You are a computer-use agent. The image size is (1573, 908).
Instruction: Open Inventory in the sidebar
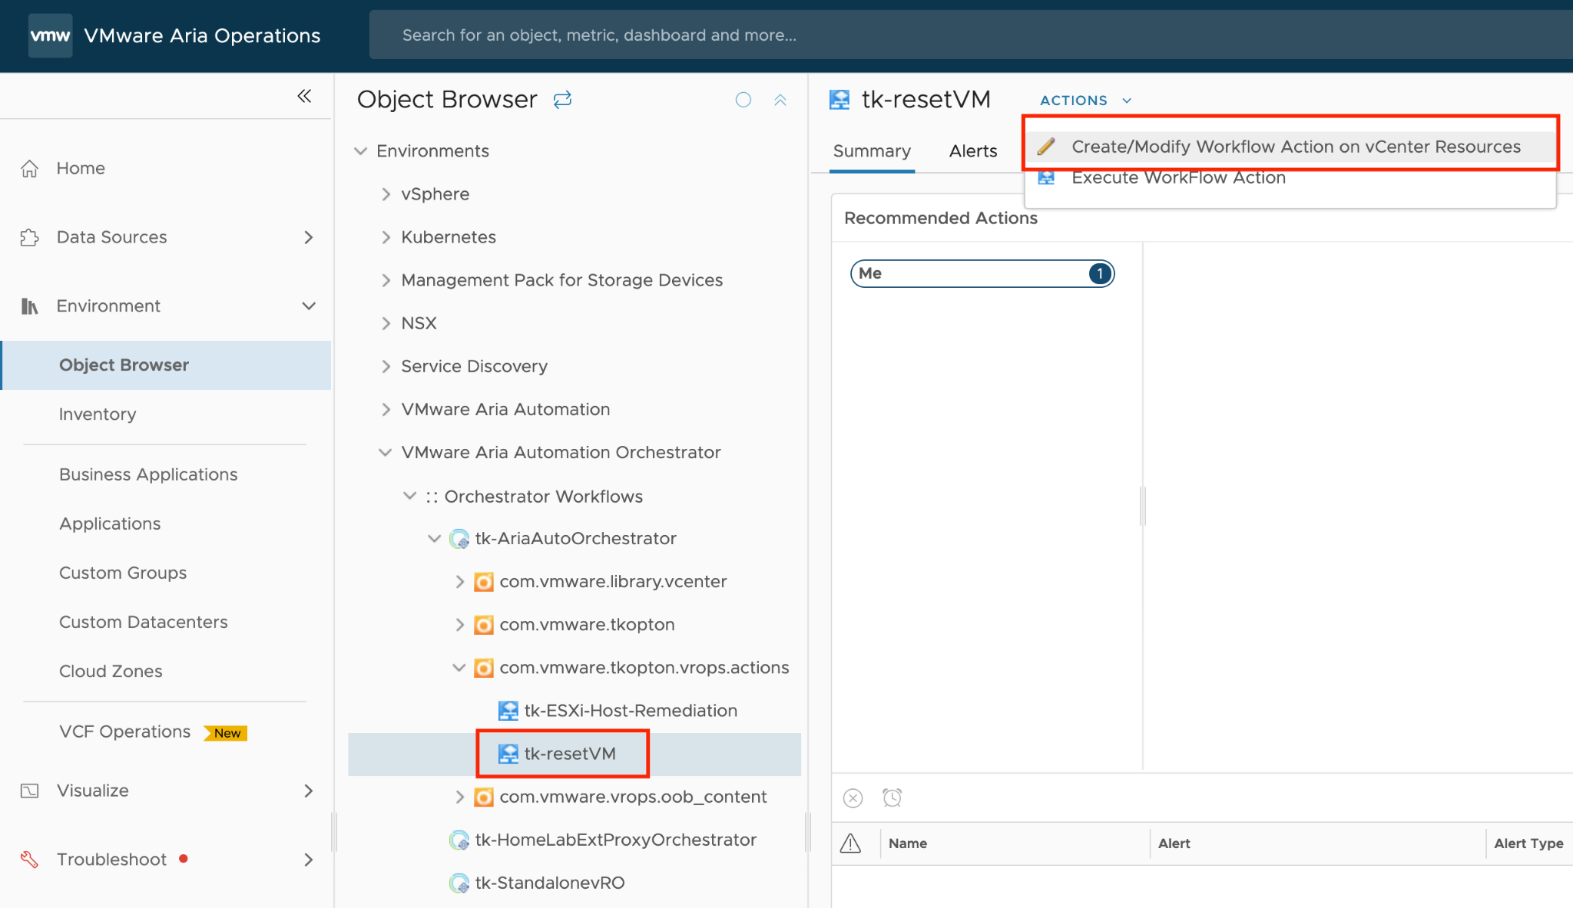[x=98, y=414]
